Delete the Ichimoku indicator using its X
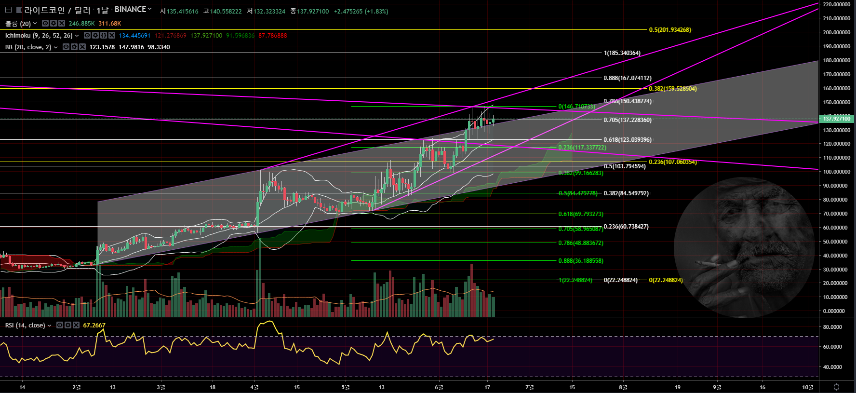 coord(112,35)
